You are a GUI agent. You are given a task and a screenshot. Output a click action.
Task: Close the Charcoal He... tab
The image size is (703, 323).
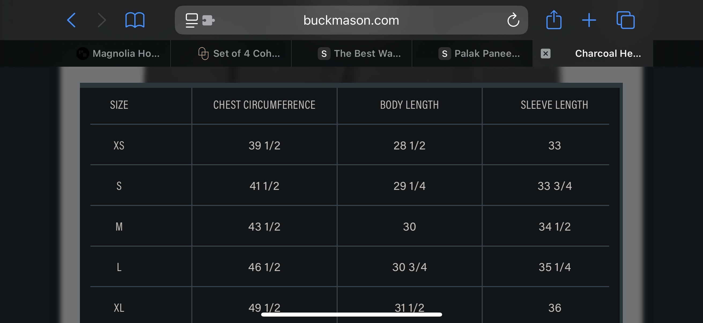tap(546, 53)
